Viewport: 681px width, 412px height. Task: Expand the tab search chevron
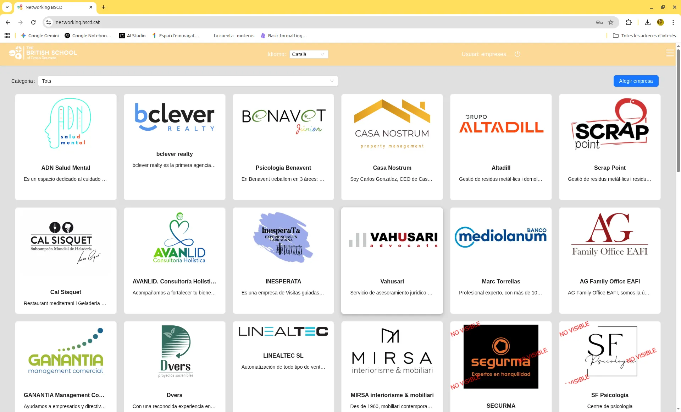(7, 7)
